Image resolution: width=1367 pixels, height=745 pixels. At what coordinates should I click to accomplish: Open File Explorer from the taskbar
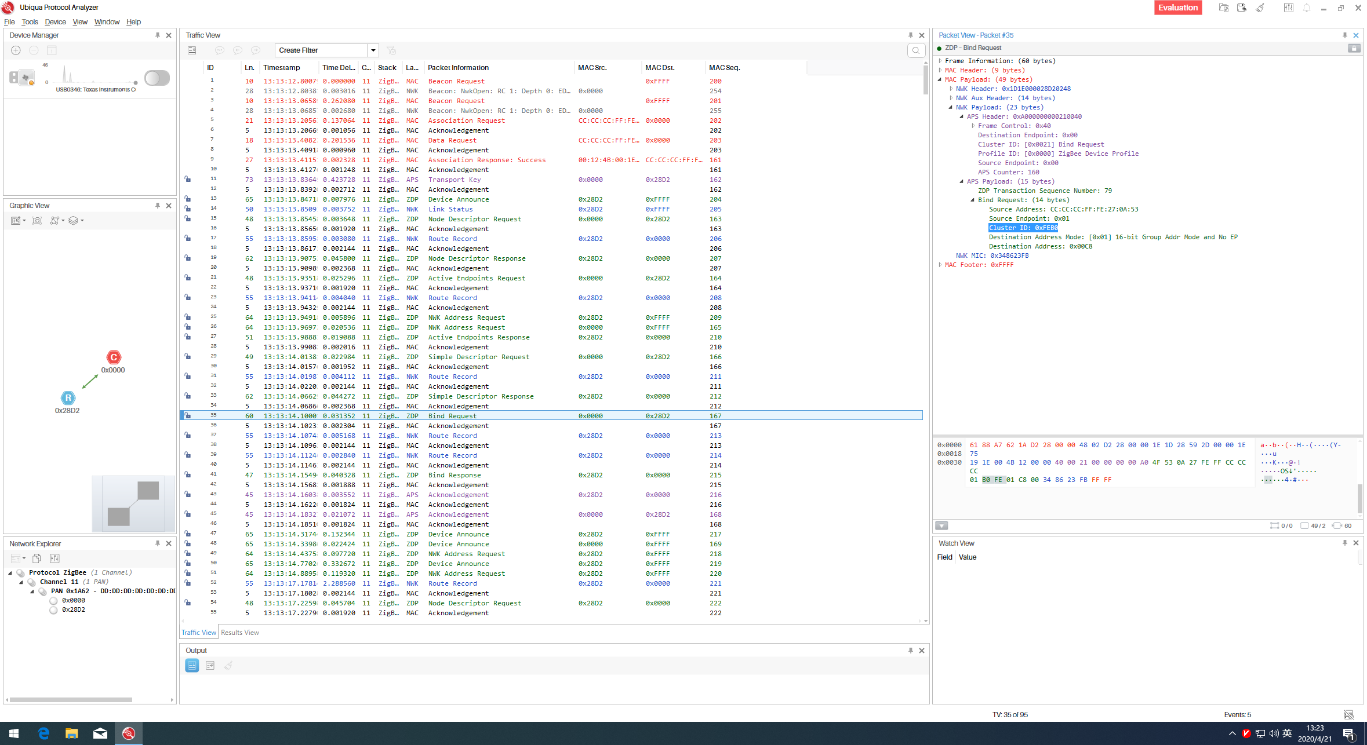pyautogui.click(x=71, y=733)
